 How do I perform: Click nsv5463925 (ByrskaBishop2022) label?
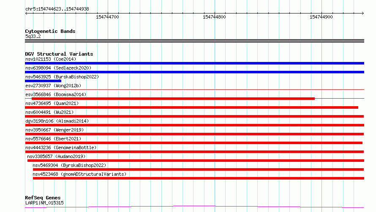point(62,77)
